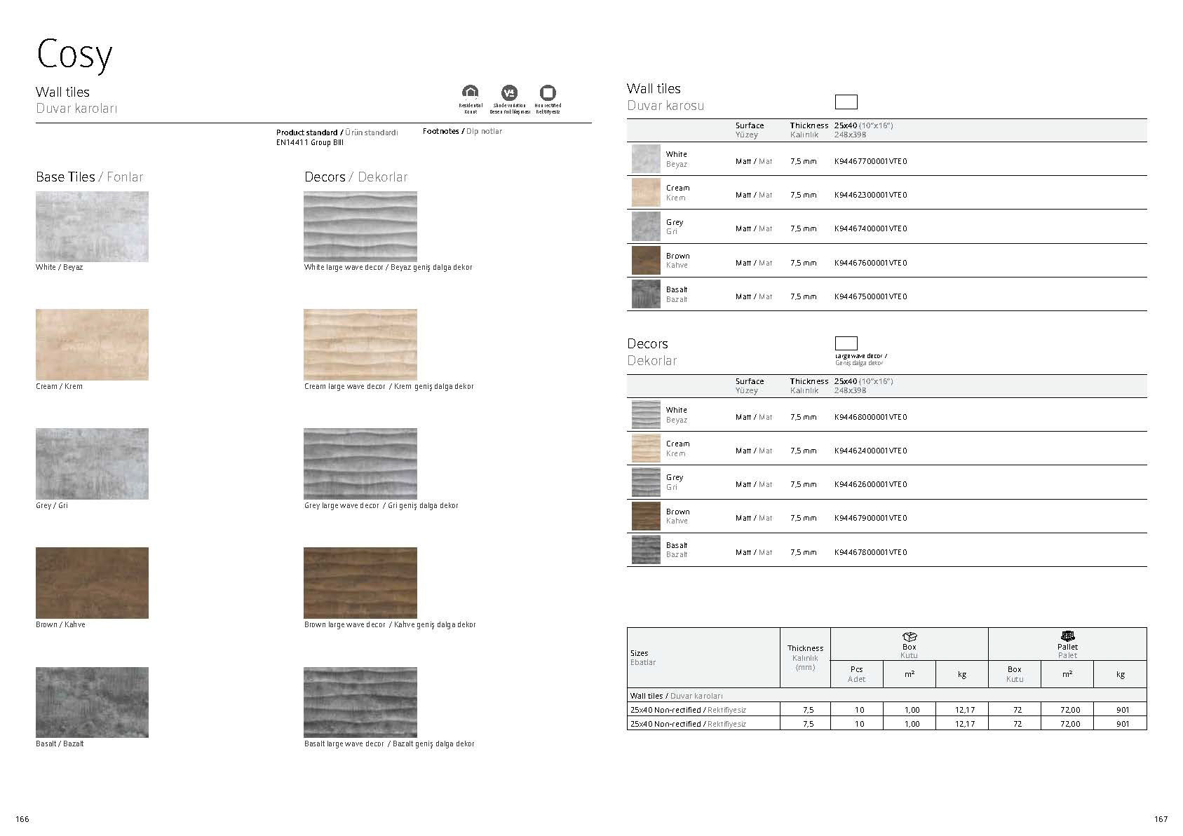
Task: Click product code K94462300001VTE0
Action: 870,195
